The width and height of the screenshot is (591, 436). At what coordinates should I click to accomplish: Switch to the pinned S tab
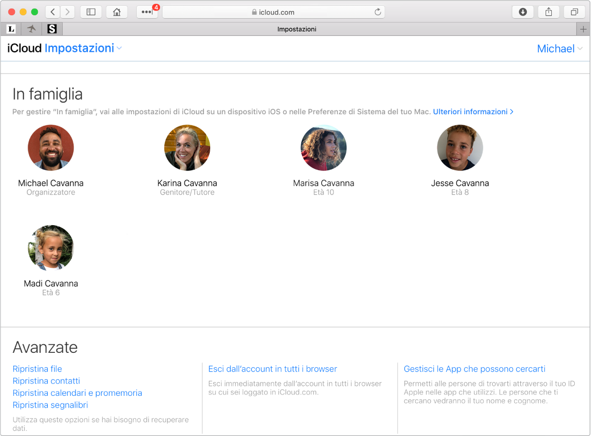(x=52, y=29)
